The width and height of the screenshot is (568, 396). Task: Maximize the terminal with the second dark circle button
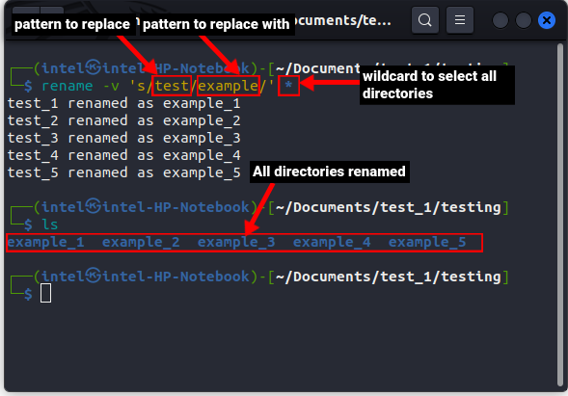coord(524,20)
